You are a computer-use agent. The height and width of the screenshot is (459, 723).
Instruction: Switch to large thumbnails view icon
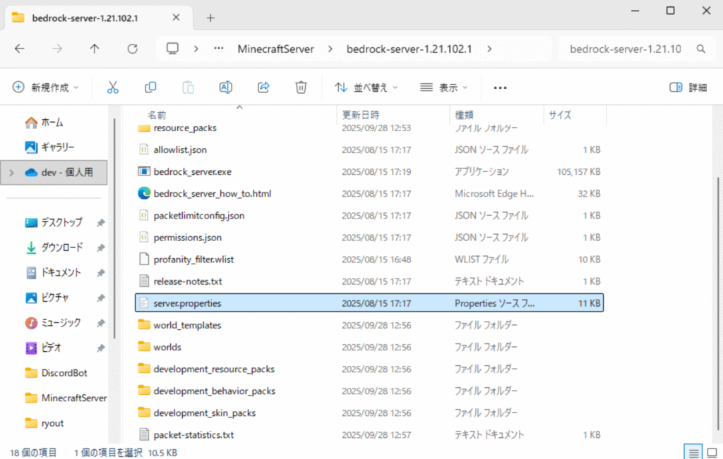coord(712,452)
